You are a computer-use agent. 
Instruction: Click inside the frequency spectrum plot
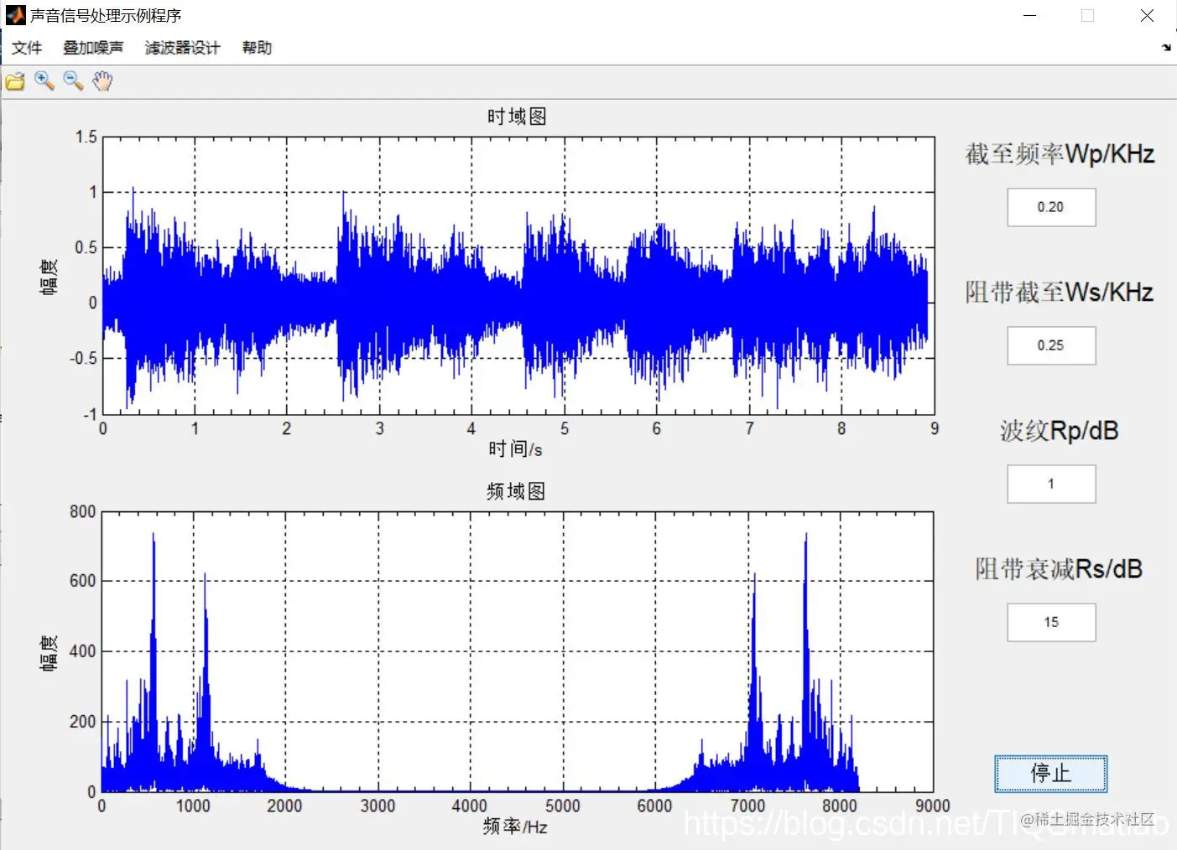(x=518, y=651)
